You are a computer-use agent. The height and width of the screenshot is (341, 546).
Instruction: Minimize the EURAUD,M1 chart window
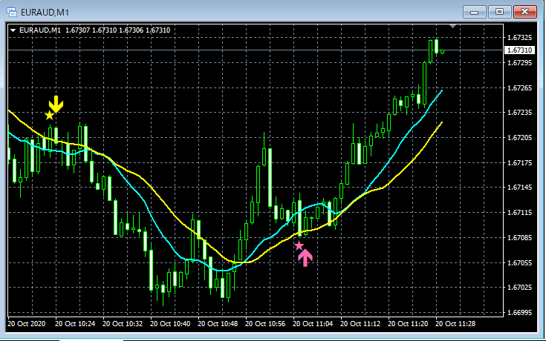(474, 12)
